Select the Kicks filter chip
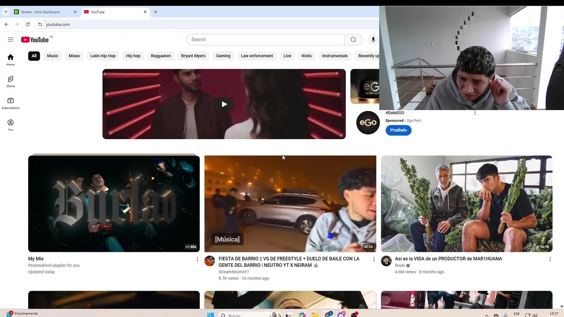Screen dimensions: 564x317 point(307,56)
